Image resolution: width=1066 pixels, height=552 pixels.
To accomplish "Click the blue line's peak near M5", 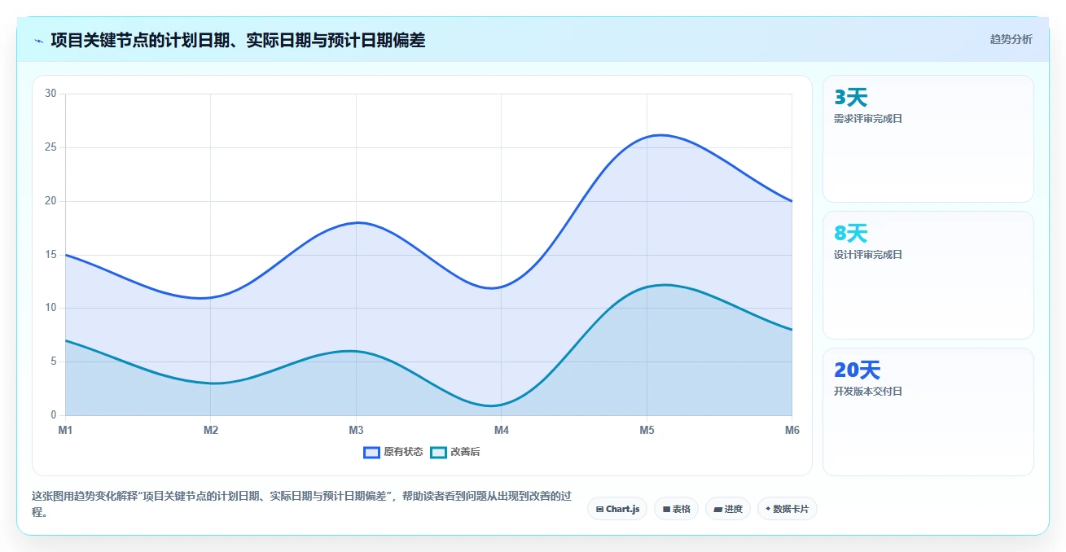I will point(661,135).
